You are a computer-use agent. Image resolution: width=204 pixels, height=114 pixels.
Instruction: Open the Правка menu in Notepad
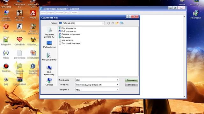click(51, 13)
